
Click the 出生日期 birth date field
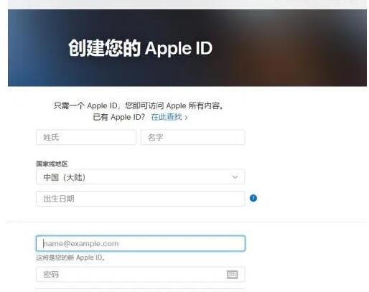tap(141, 199)
